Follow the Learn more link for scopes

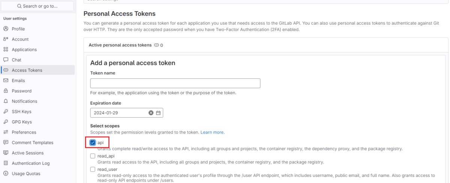(x=212, y=132)
